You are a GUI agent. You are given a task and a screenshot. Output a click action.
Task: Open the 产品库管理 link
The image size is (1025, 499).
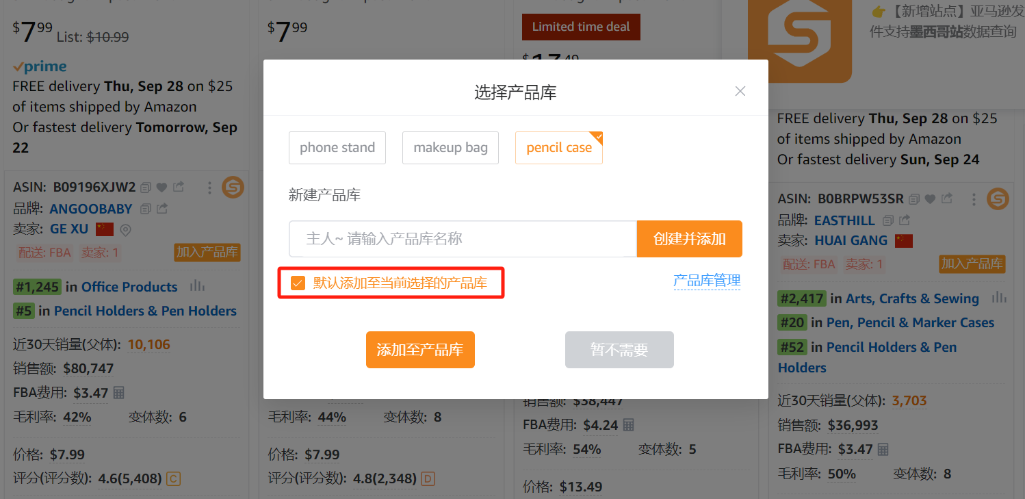(x=707, y=280)
